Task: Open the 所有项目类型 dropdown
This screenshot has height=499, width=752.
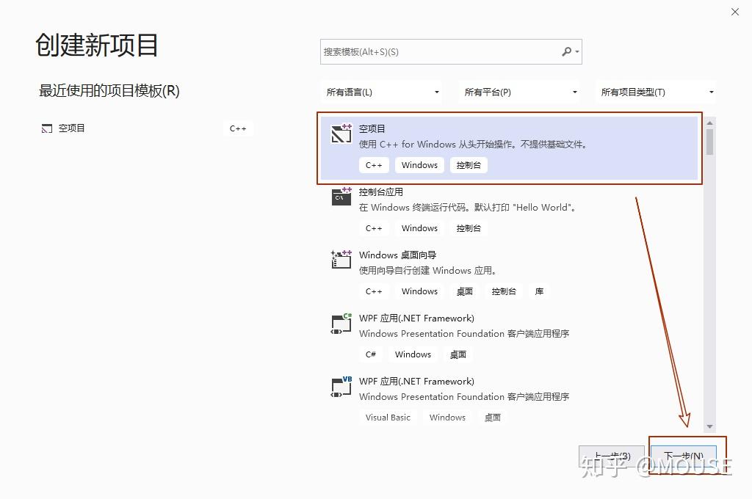Action: [x=656, y=91]
